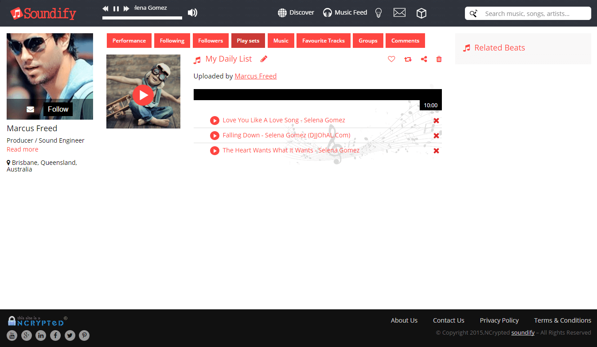Open the Groups tab

(368, 40)
